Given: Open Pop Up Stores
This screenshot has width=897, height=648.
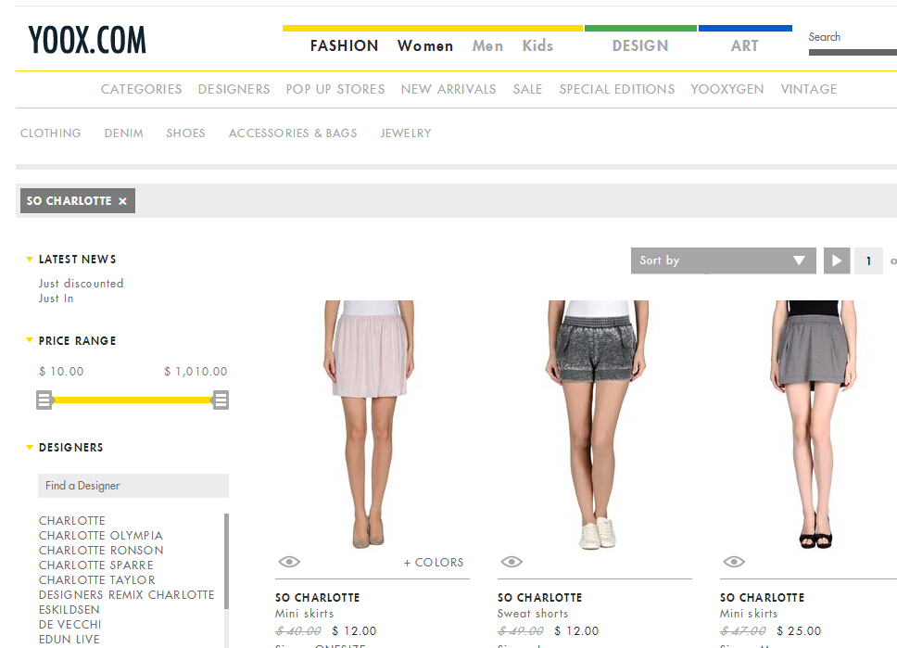Looking at the screenshot, I should tap(335, 89).
